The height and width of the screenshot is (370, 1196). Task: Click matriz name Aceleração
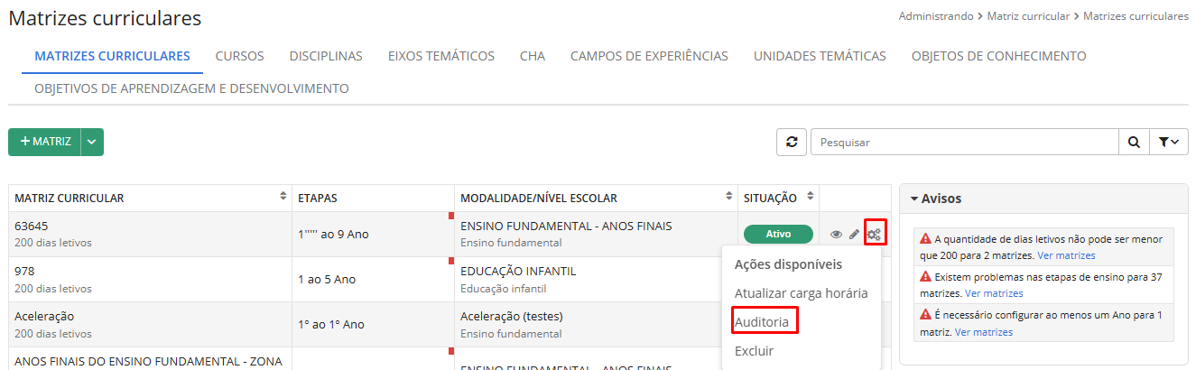pyautogui.click(x=44, y=316)
